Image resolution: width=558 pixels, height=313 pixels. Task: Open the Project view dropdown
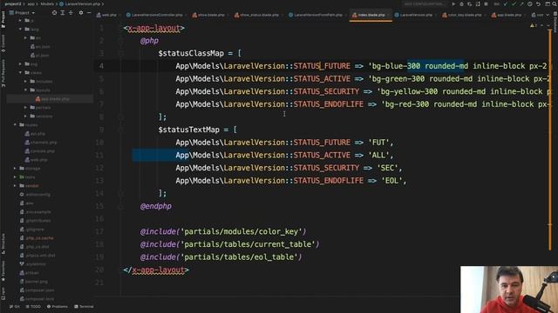[x=22, y=13]
